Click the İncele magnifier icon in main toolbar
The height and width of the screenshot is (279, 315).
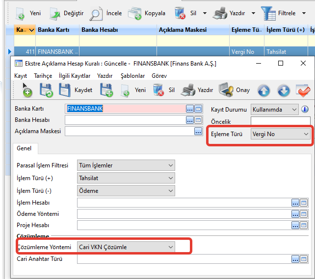[x=97, y=13]
